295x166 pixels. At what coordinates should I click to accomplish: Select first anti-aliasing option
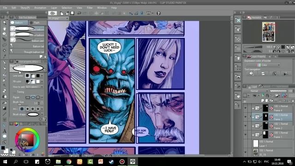pos(22,109)
